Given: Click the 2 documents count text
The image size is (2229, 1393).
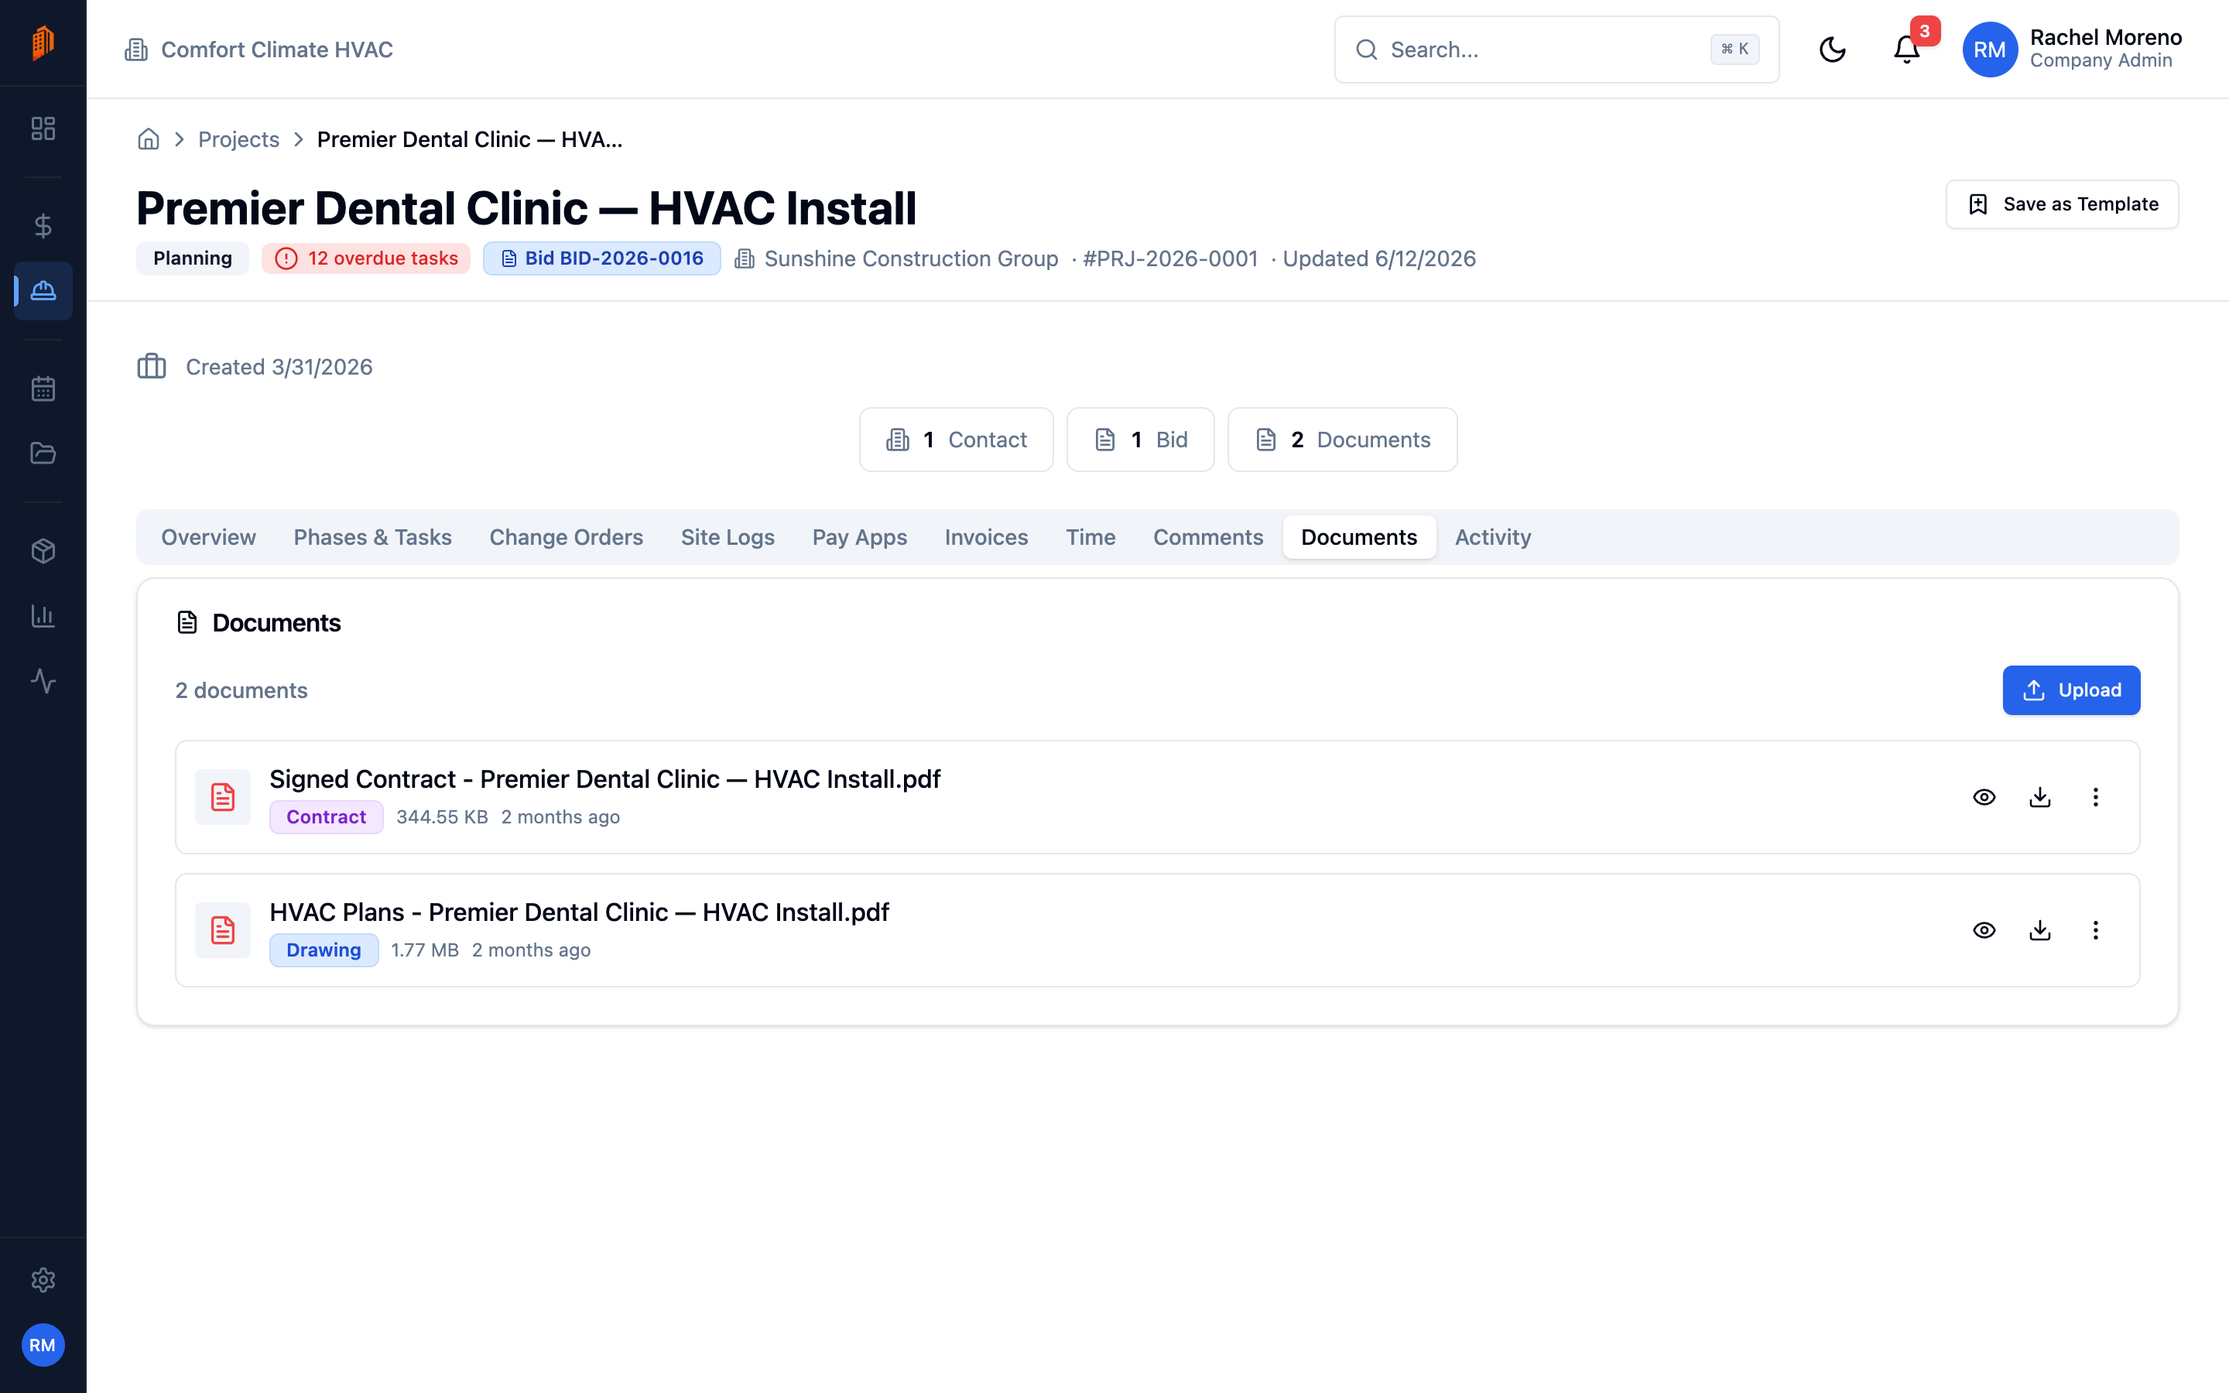Looking at the screenshot, I should (x=241, y=690).
